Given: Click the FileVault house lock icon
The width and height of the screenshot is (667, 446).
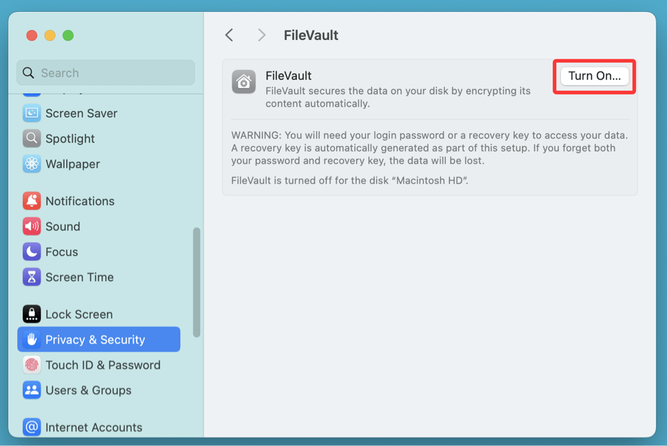Looking at the screenshot, I should (x=243, y=82).
